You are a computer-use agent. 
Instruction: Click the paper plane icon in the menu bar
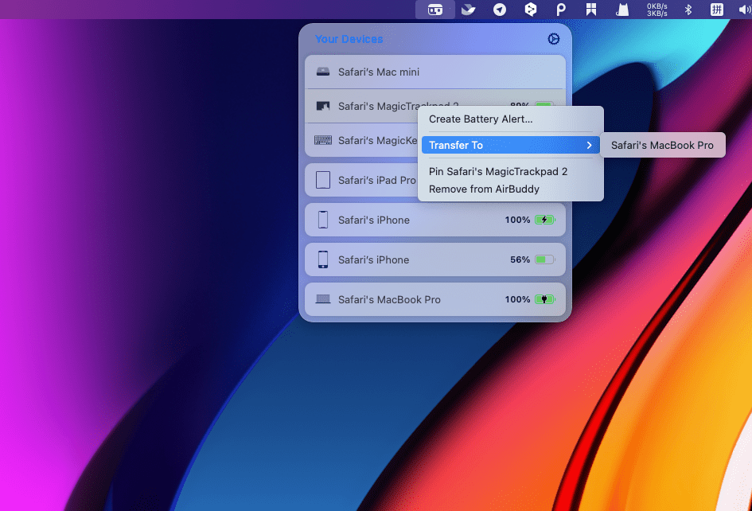[x=500, y=10]
